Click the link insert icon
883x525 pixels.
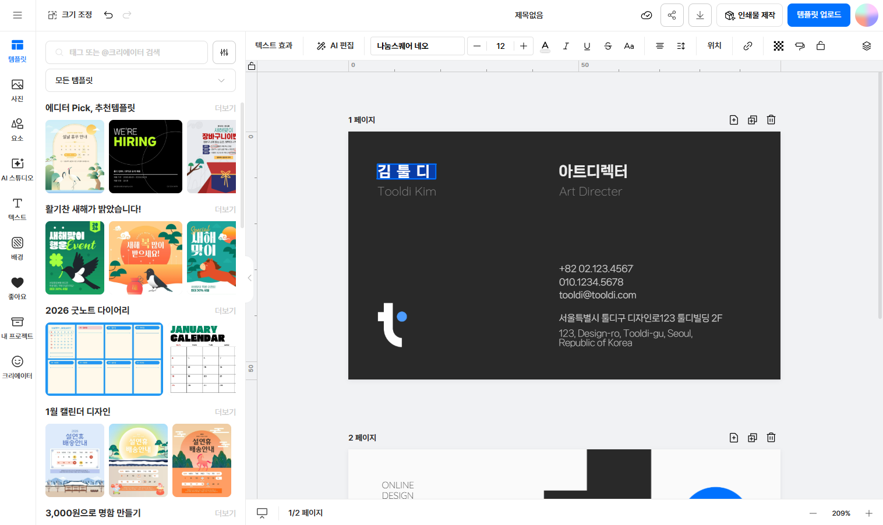pyautogui.click(x=747, y=46)
